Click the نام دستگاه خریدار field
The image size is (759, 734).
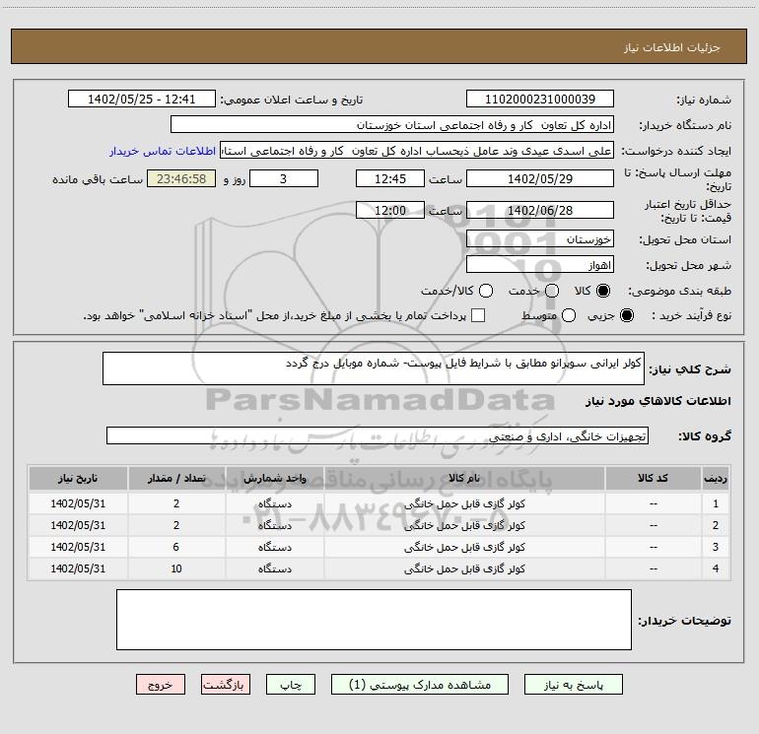[392, 125]
